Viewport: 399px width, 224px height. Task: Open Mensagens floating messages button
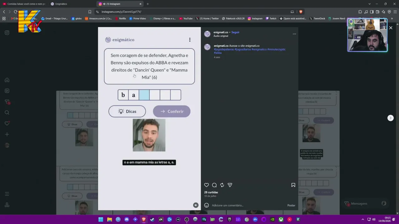click(x=365, y=203)
